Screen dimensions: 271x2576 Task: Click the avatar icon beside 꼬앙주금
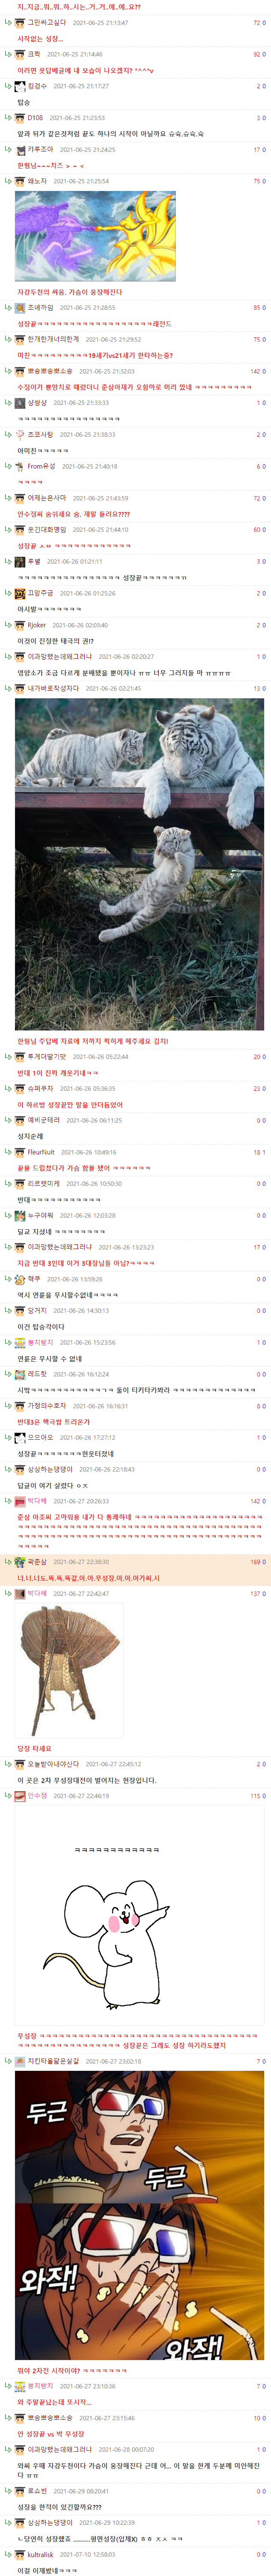click(20, 593)
